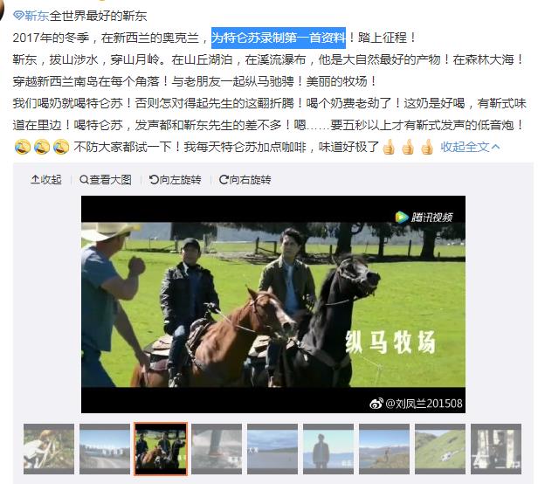
Task: Click the diamond super-topic icon before 靳东
Action: (18, 16)
